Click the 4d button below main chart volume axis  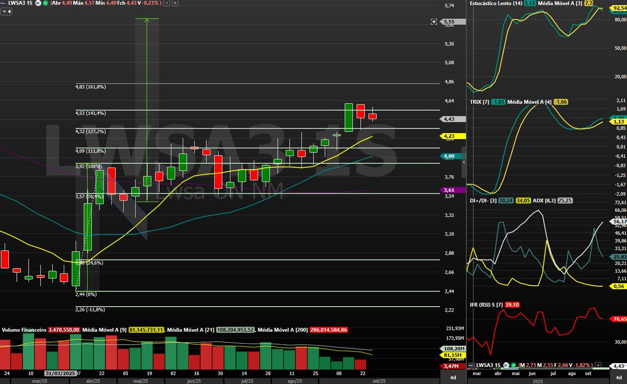(x=453, y=377)
